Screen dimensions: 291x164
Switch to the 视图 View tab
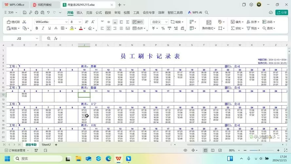pos(127,12)
